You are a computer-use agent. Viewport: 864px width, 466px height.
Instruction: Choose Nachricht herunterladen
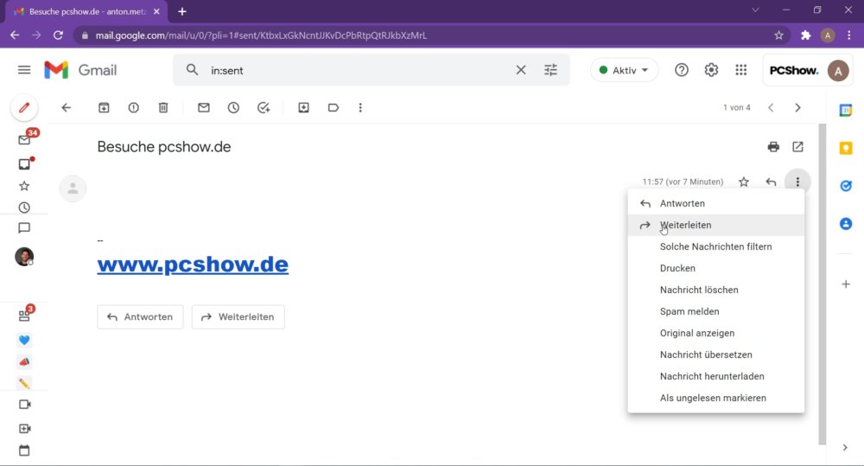point(715,376)
